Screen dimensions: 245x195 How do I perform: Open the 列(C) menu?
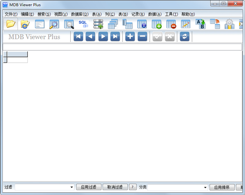coord(110,14)
